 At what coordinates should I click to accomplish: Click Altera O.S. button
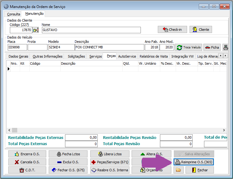click(151, 154)
